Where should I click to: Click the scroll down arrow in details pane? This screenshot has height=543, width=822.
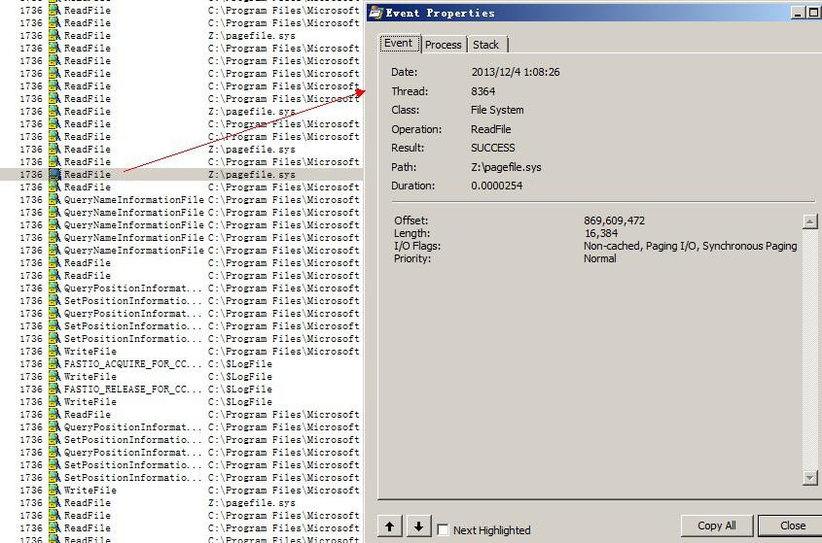click(810, 478)
